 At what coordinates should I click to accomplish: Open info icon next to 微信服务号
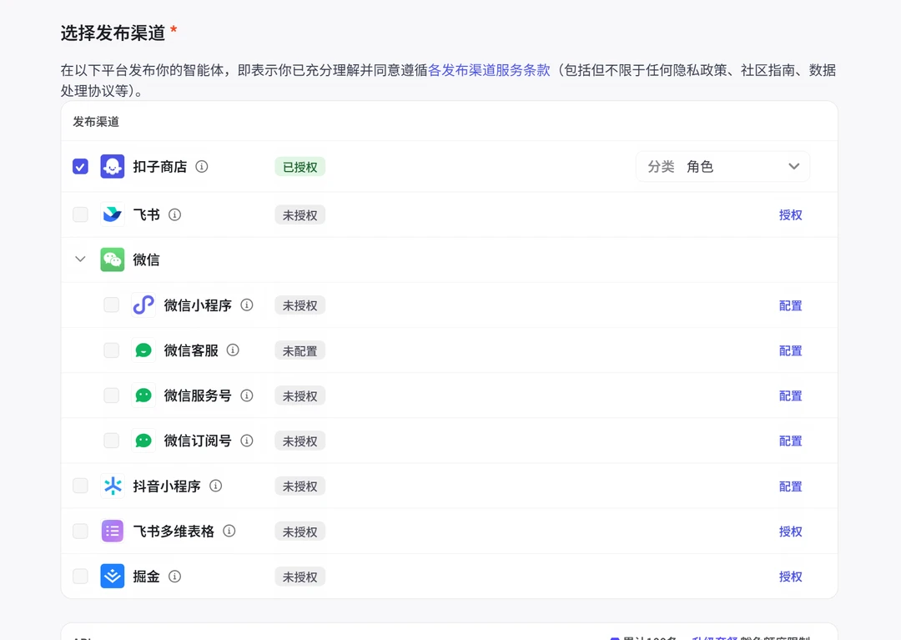pos(246,396)
